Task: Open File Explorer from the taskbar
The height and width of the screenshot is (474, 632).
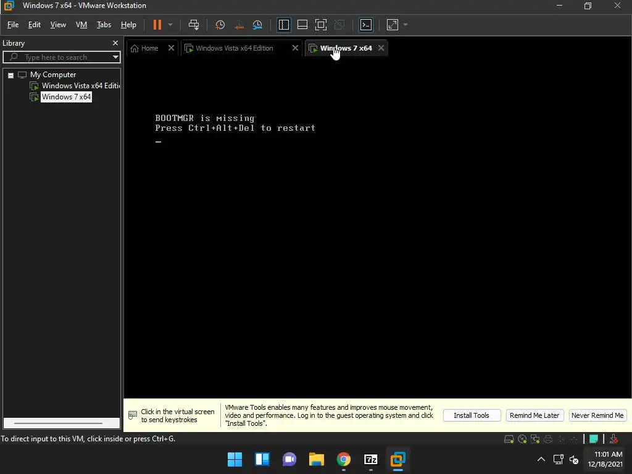Action: pyautogui.click(x=317, y=459)
